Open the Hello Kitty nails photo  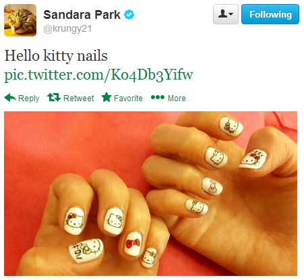[150, 194]
